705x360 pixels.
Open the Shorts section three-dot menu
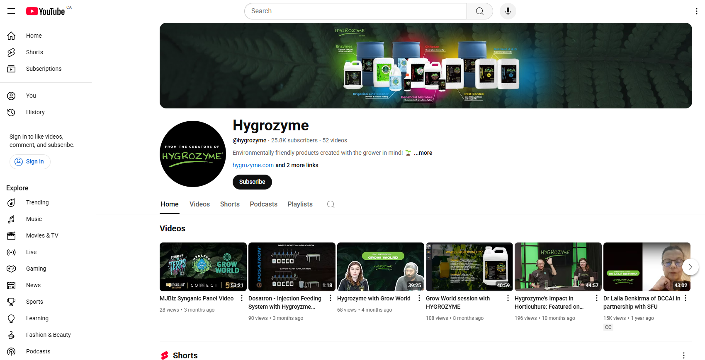point(684,355)
